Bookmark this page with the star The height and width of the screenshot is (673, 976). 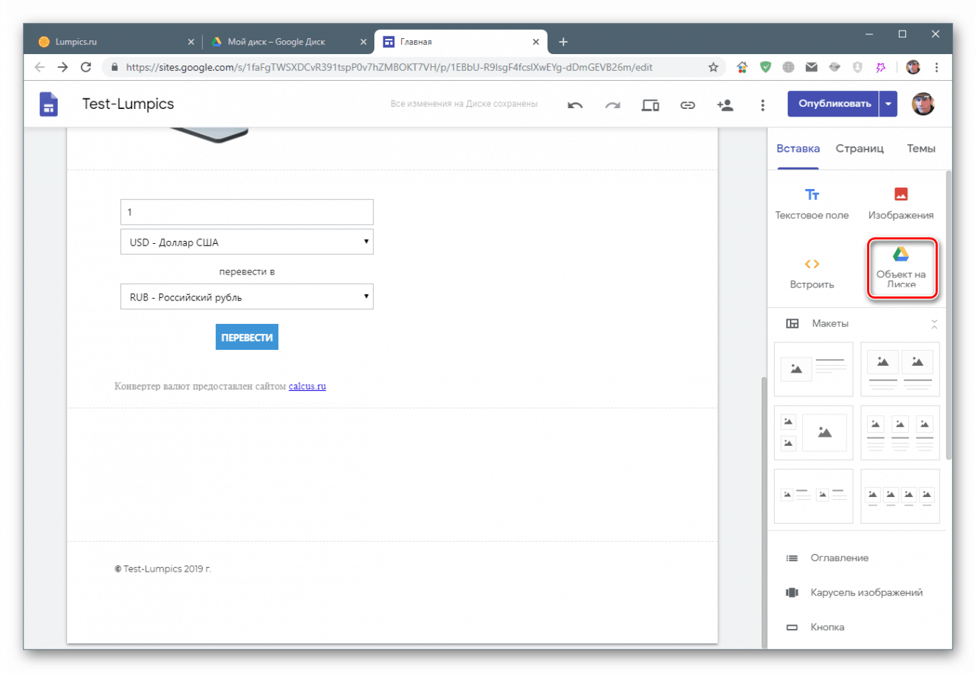[x=714, y=67]
